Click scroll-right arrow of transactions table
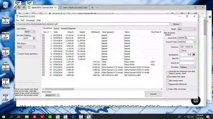Viewport: 213px width, 119px height. [x=161, y=89]
